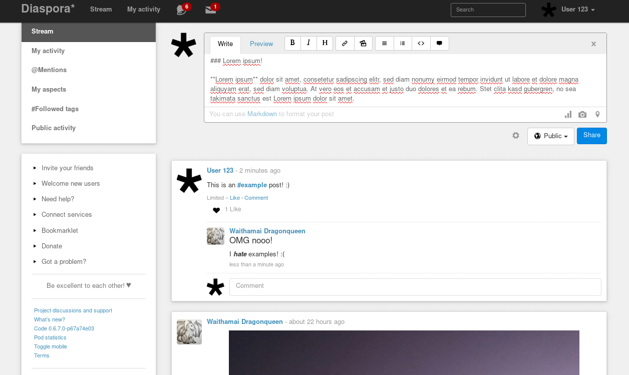Insert a heading with H button
The image size is (629, 375).
coord(325,43)
